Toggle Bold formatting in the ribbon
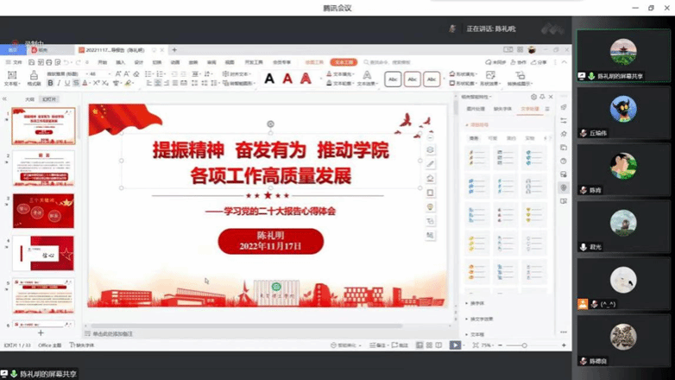The height and width of the screenshot is (380, 675). point(51,84)
